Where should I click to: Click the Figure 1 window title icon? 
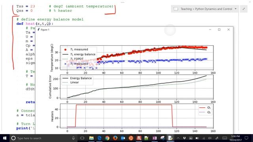point(38,30)
